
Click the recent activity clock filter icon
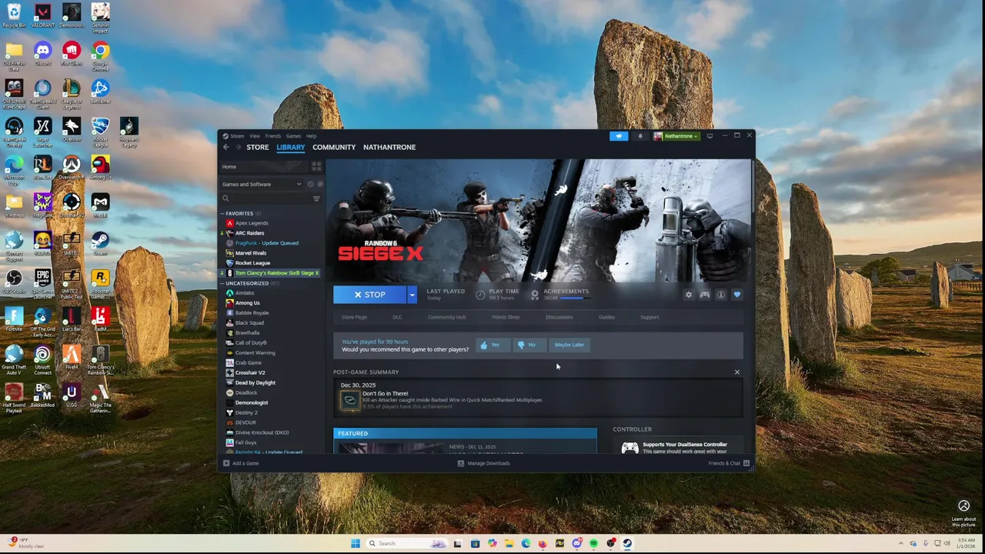[310, 184]
